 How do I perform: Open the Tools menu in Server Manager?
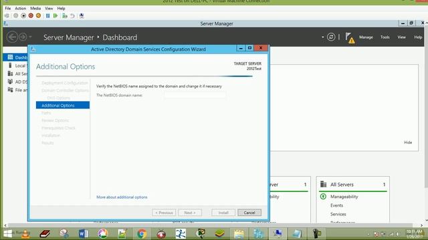(385, 37)
